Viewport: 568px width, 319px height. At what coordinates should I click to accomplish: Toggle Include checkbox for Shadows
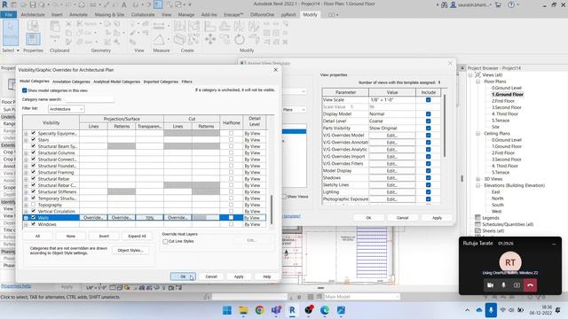pos(428,178)
